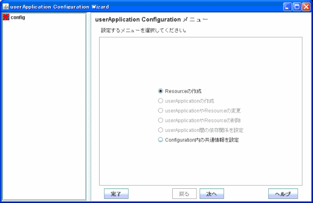Minimize the Configuration Wizard window
The height and width of the screenshot is (203, 313).
click(x=287, y=7)
